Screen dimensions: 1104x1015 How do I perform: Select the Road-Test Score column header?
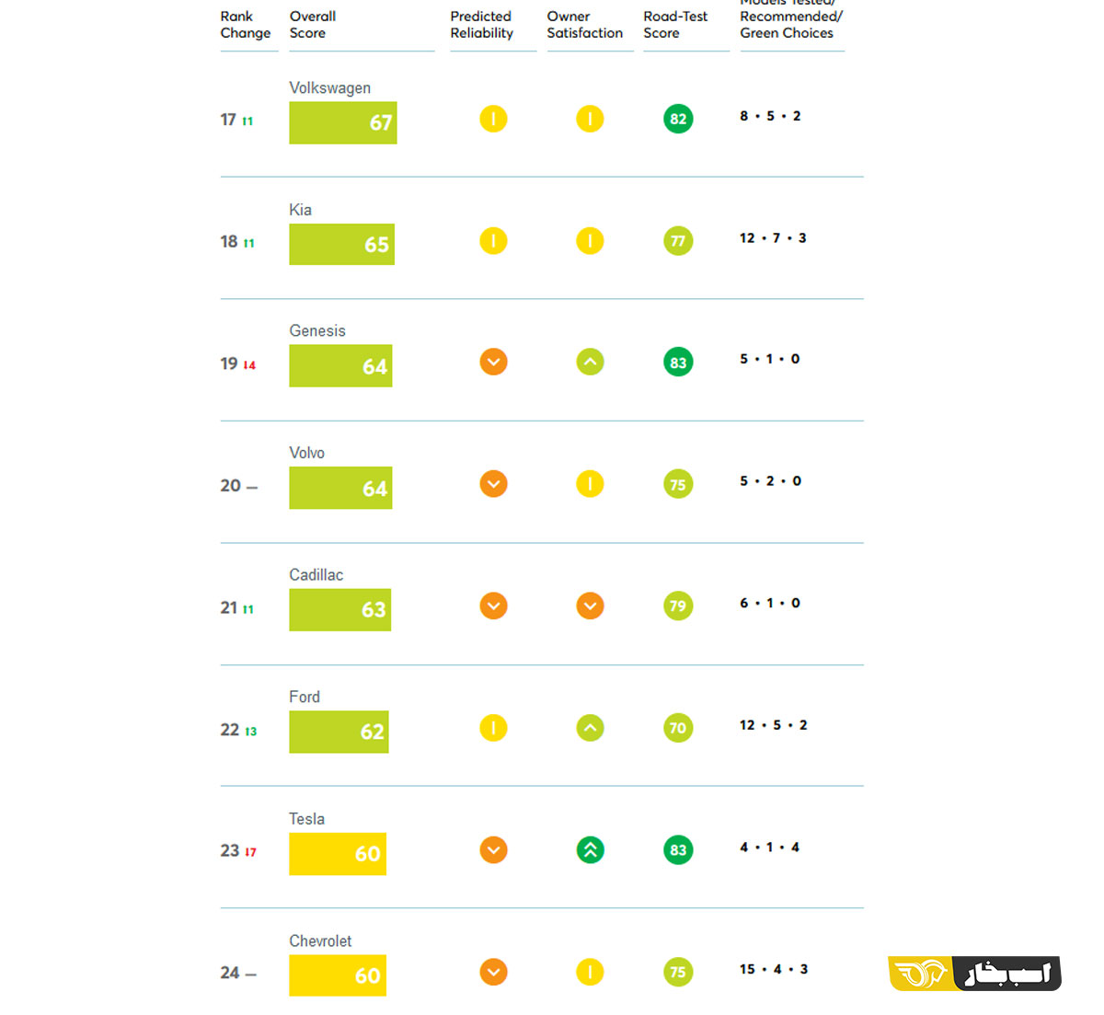(676, 25)
